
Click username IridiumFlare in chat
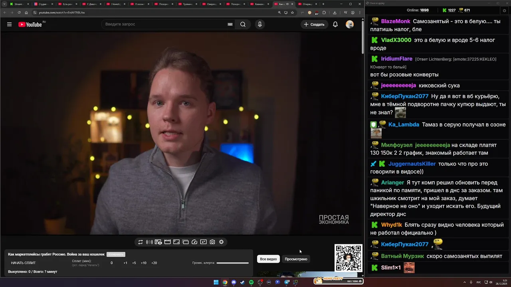point(396,59)
